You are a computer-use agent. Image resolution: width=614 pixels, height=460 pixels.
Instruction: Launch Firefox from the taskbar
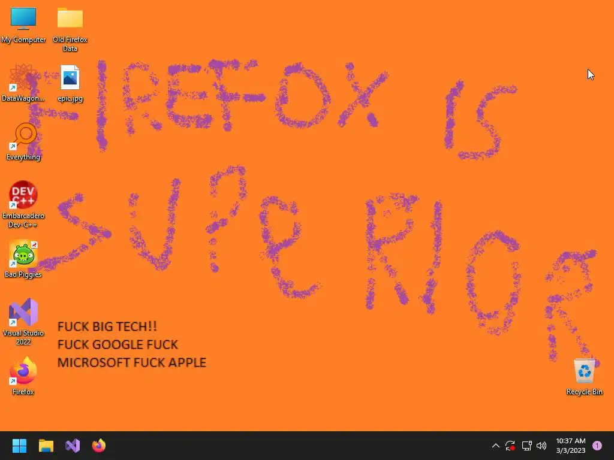(x=99, y=446)
